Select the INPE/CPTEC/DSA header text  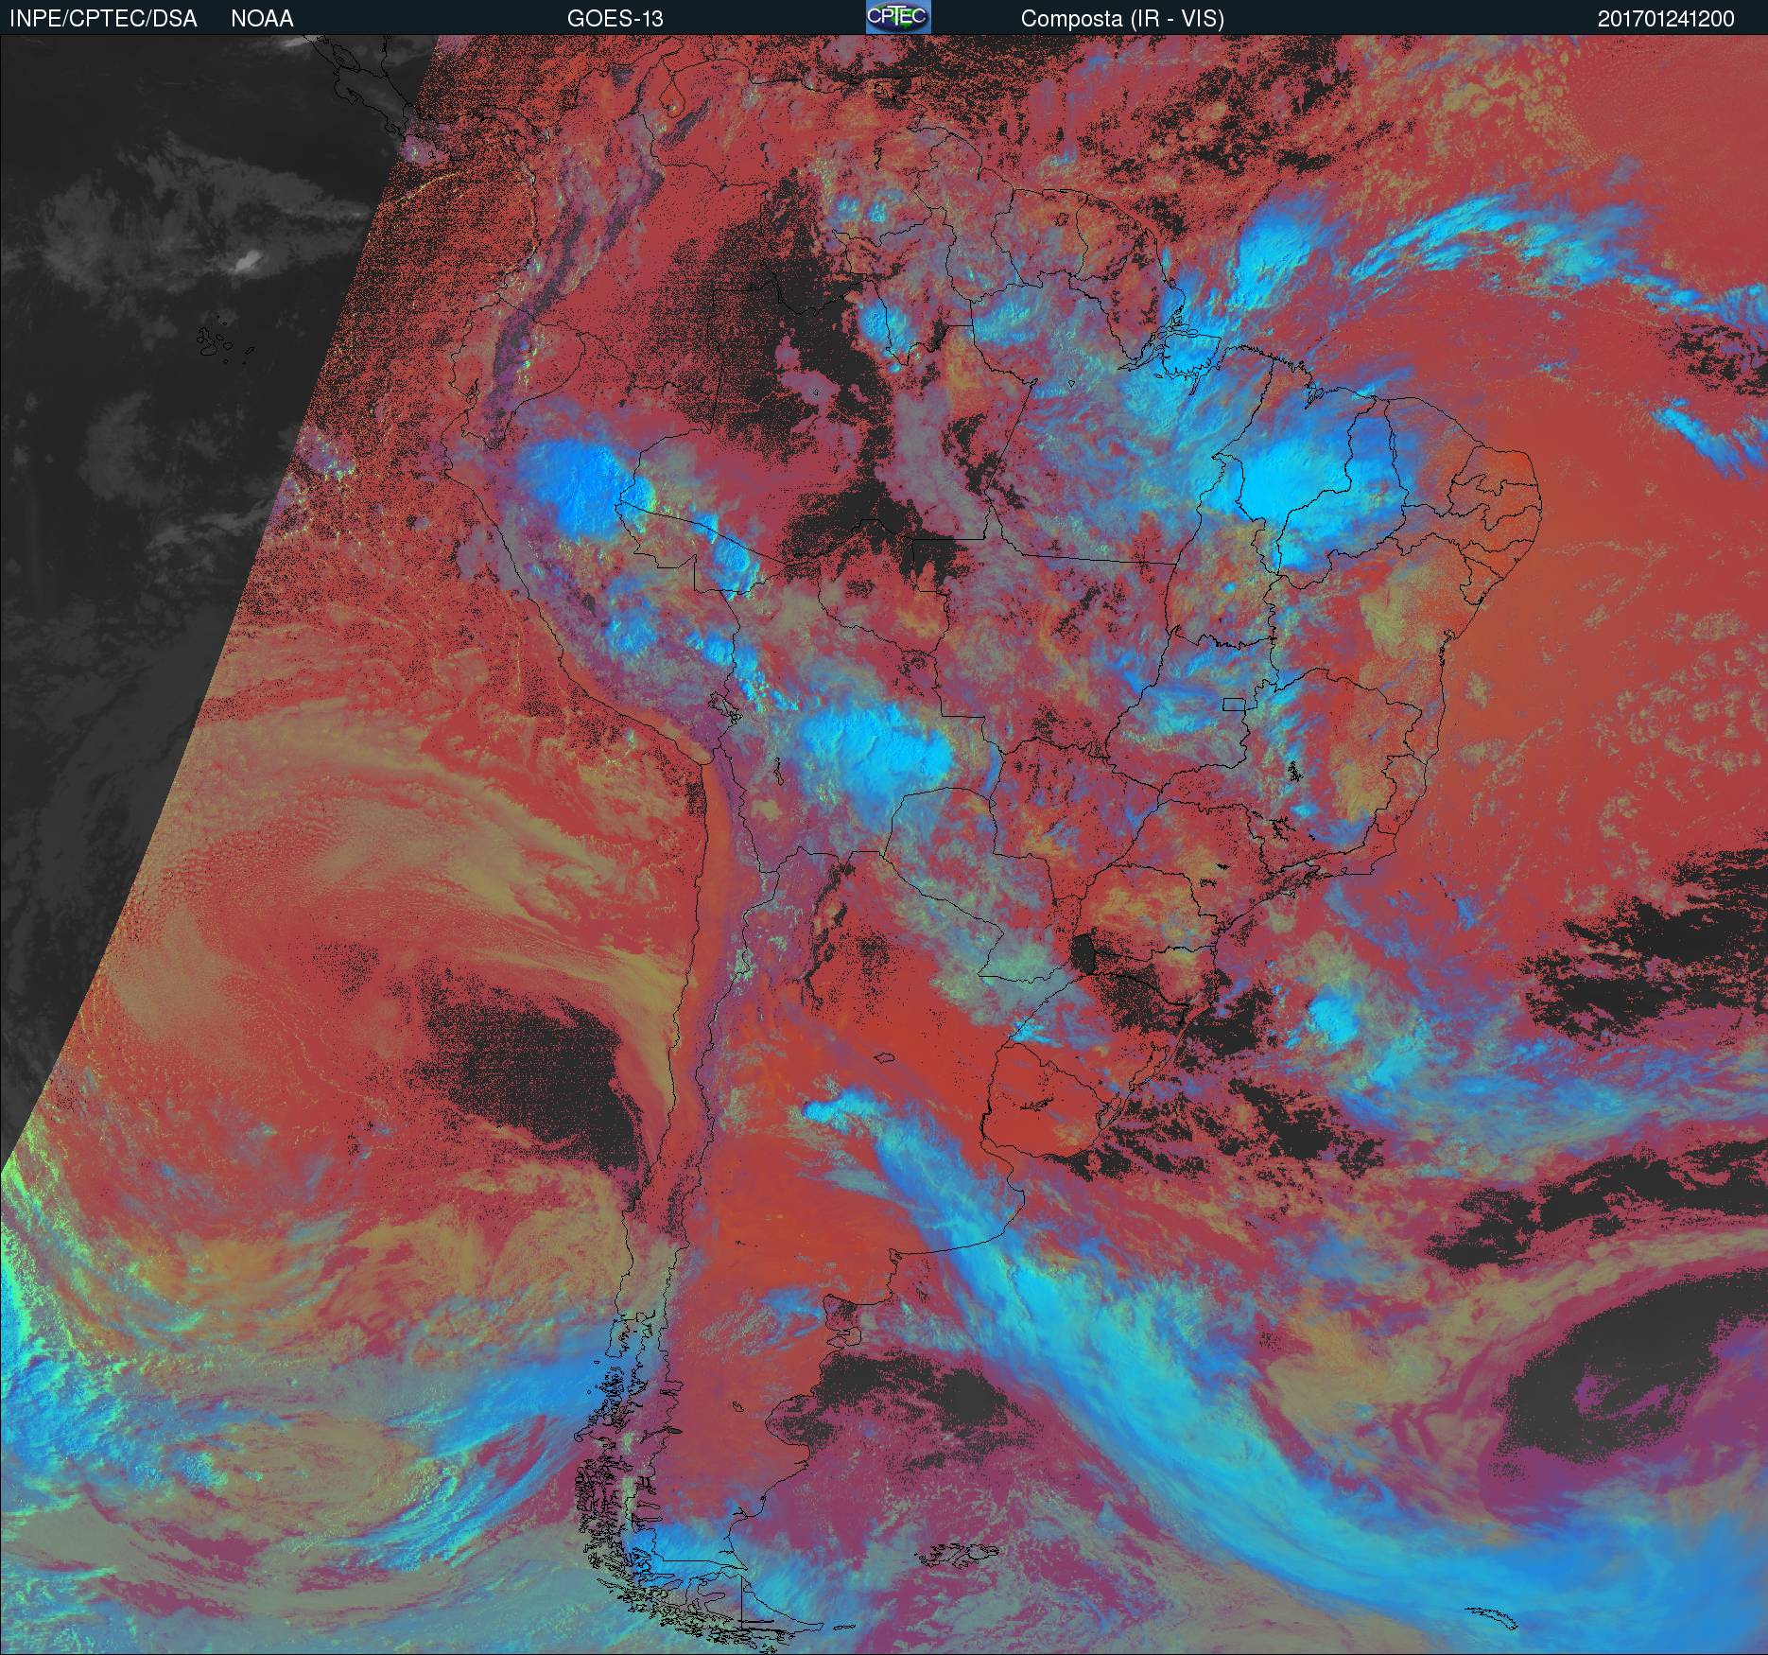(x=103, y=19)
